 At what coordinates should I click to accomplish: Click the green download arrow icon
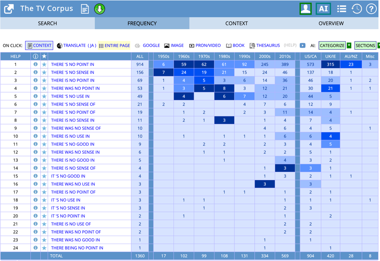[99, 9]
